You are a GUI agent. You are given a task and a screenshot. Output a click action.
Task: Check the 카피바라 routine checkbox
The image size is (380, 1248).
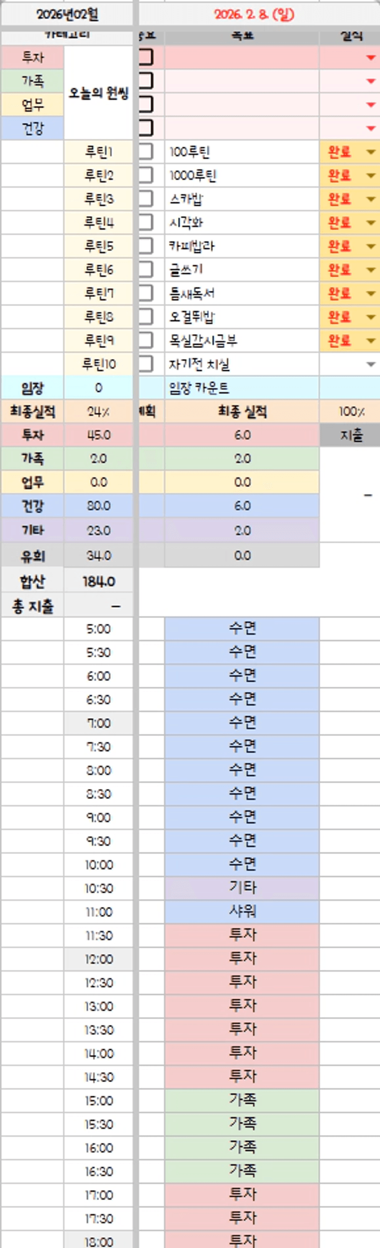point(145,246)
